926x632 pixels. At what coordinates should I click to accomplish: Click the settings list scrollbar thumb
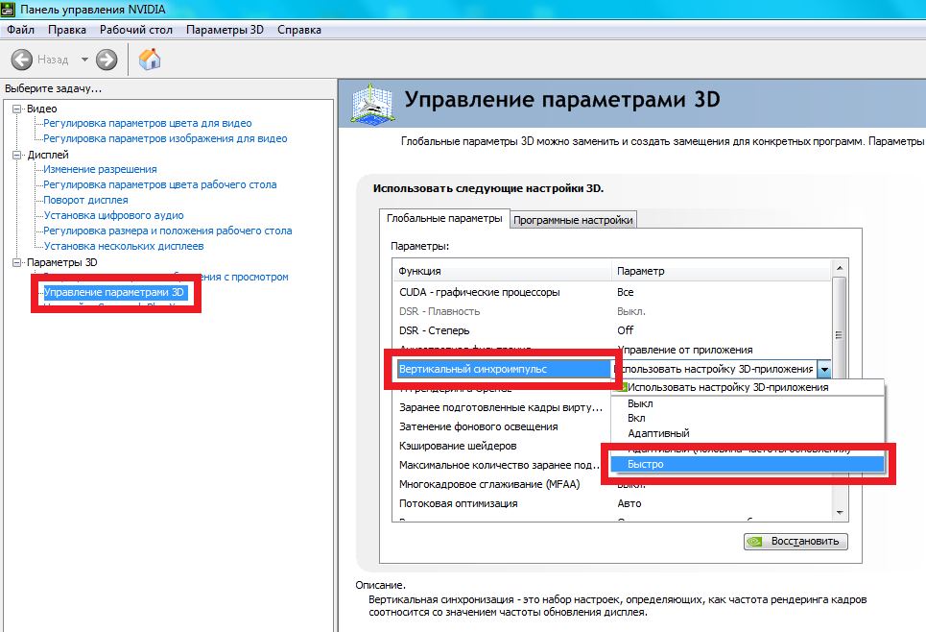coord(840,334)
